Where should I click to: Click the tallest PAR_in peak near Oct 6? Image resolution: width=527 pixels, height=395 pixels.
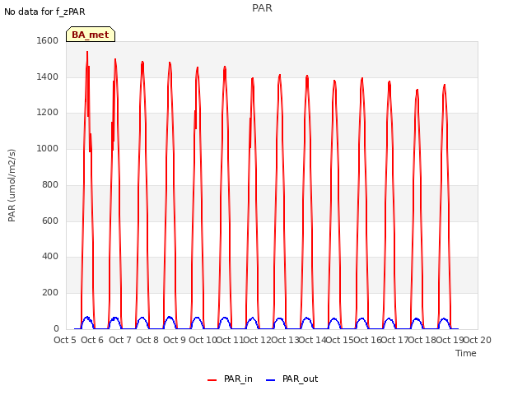tap(87, 52)
